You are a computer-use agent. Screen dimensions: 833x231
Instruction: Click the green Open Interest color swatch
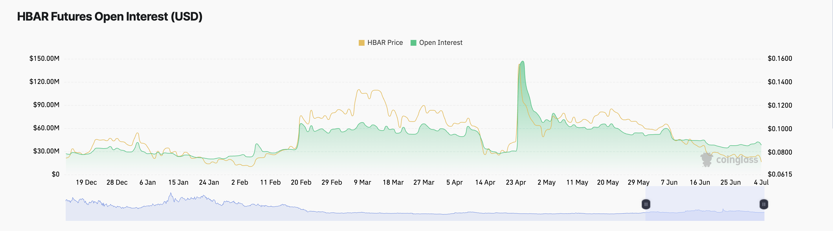(413, 43)
